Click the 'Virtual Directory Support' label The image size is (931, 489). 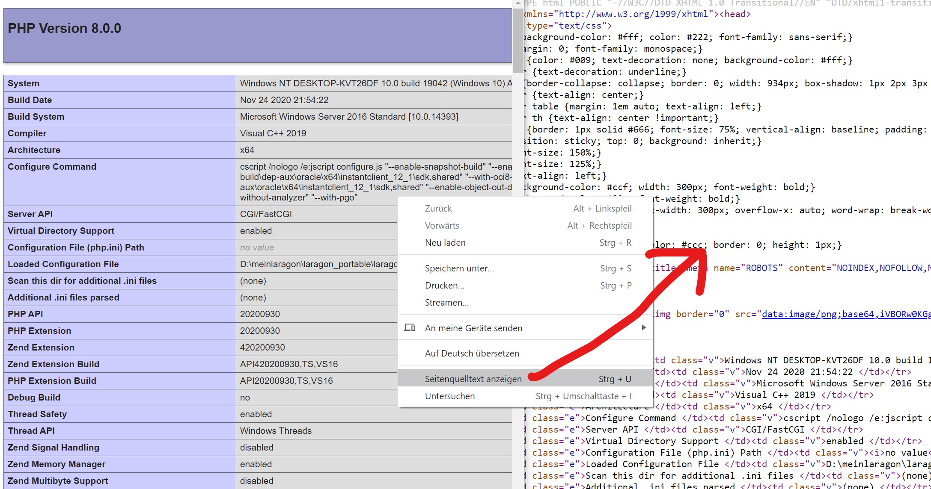click(61, 231)
